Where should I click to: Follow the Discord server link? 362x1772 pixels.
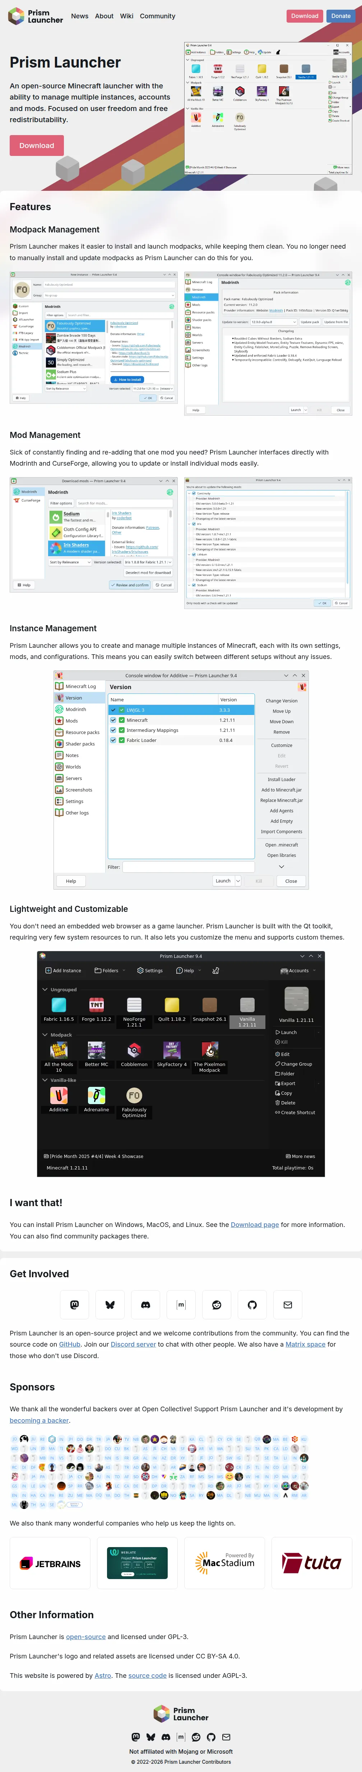pos(133,1344)
